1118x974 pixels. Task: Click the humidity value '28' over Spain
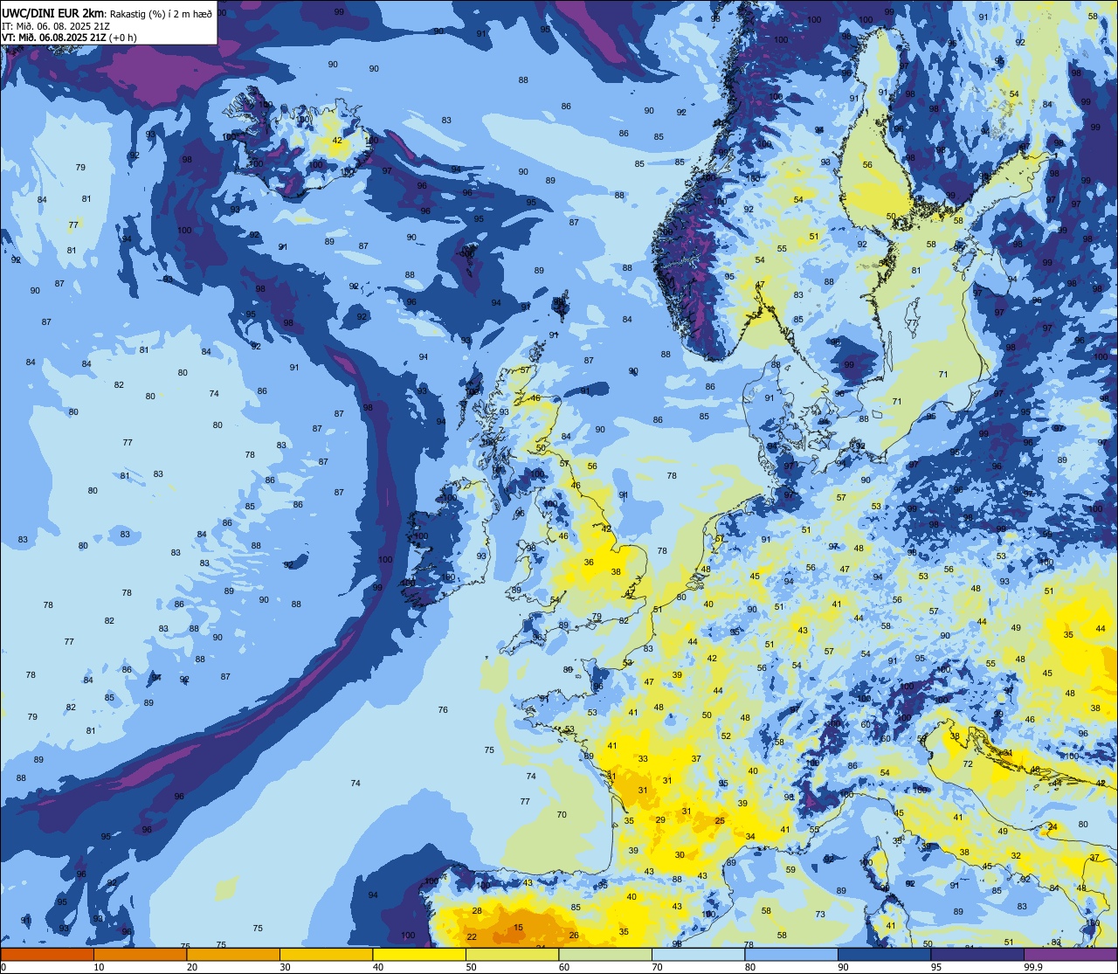click(x=477, y=910)
